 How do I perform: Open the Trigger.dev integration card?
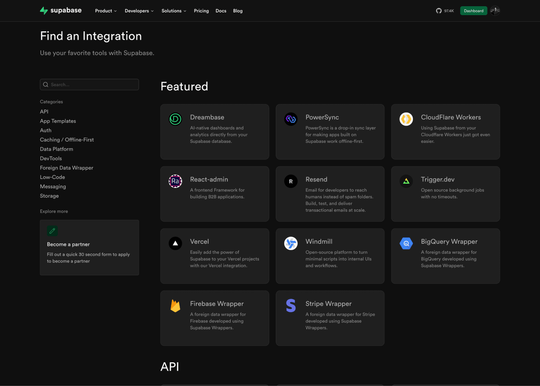pyautogui.click(x=445, y=194)
